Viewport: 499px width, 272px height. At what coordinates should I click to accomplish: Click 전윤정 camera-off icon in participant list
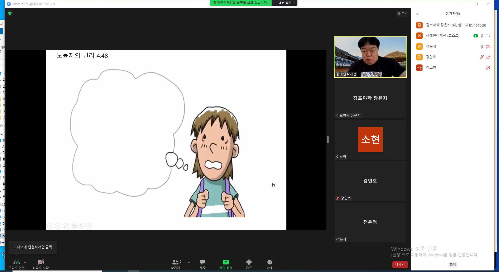(488, 47)
